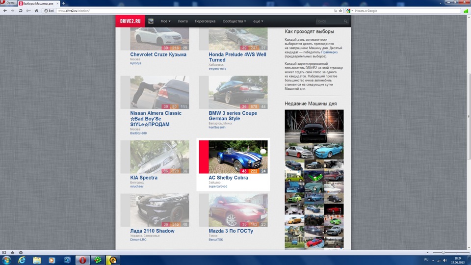This screenshot has height=265, width=471.
Task: Open Лада 2110 Shadow title link
Action: [152, 231]
